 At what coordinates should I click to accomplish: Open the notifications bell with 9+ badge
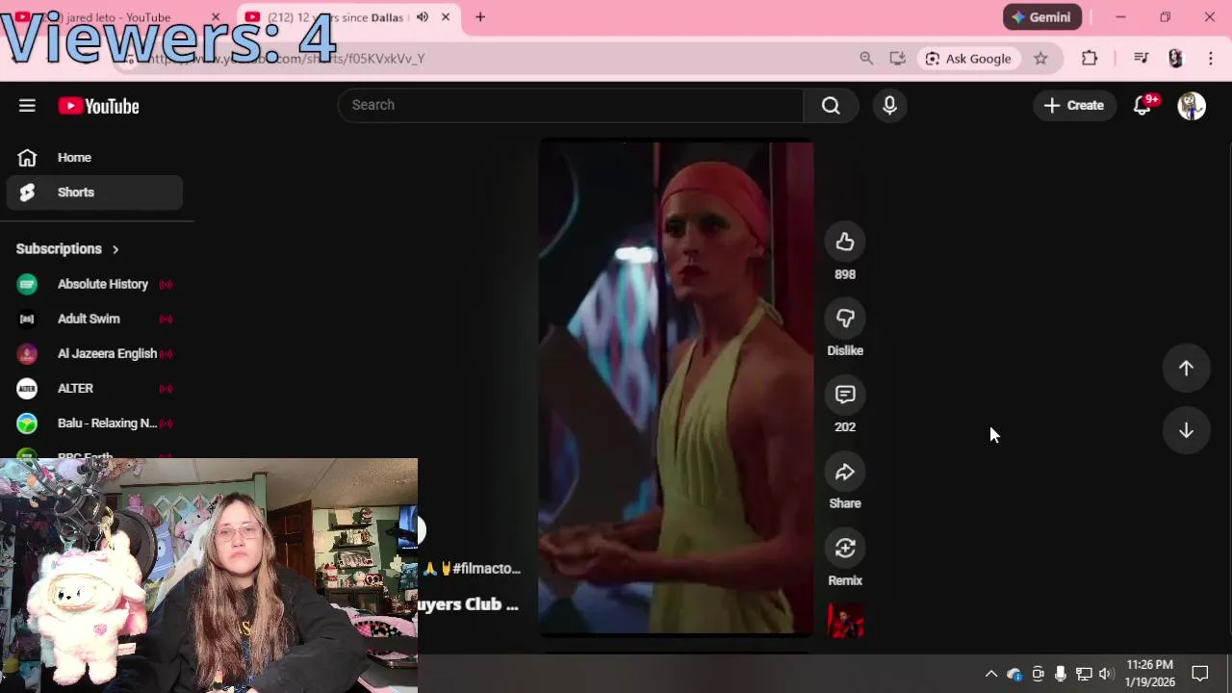pyautogui.click(x=1142, y=106)
